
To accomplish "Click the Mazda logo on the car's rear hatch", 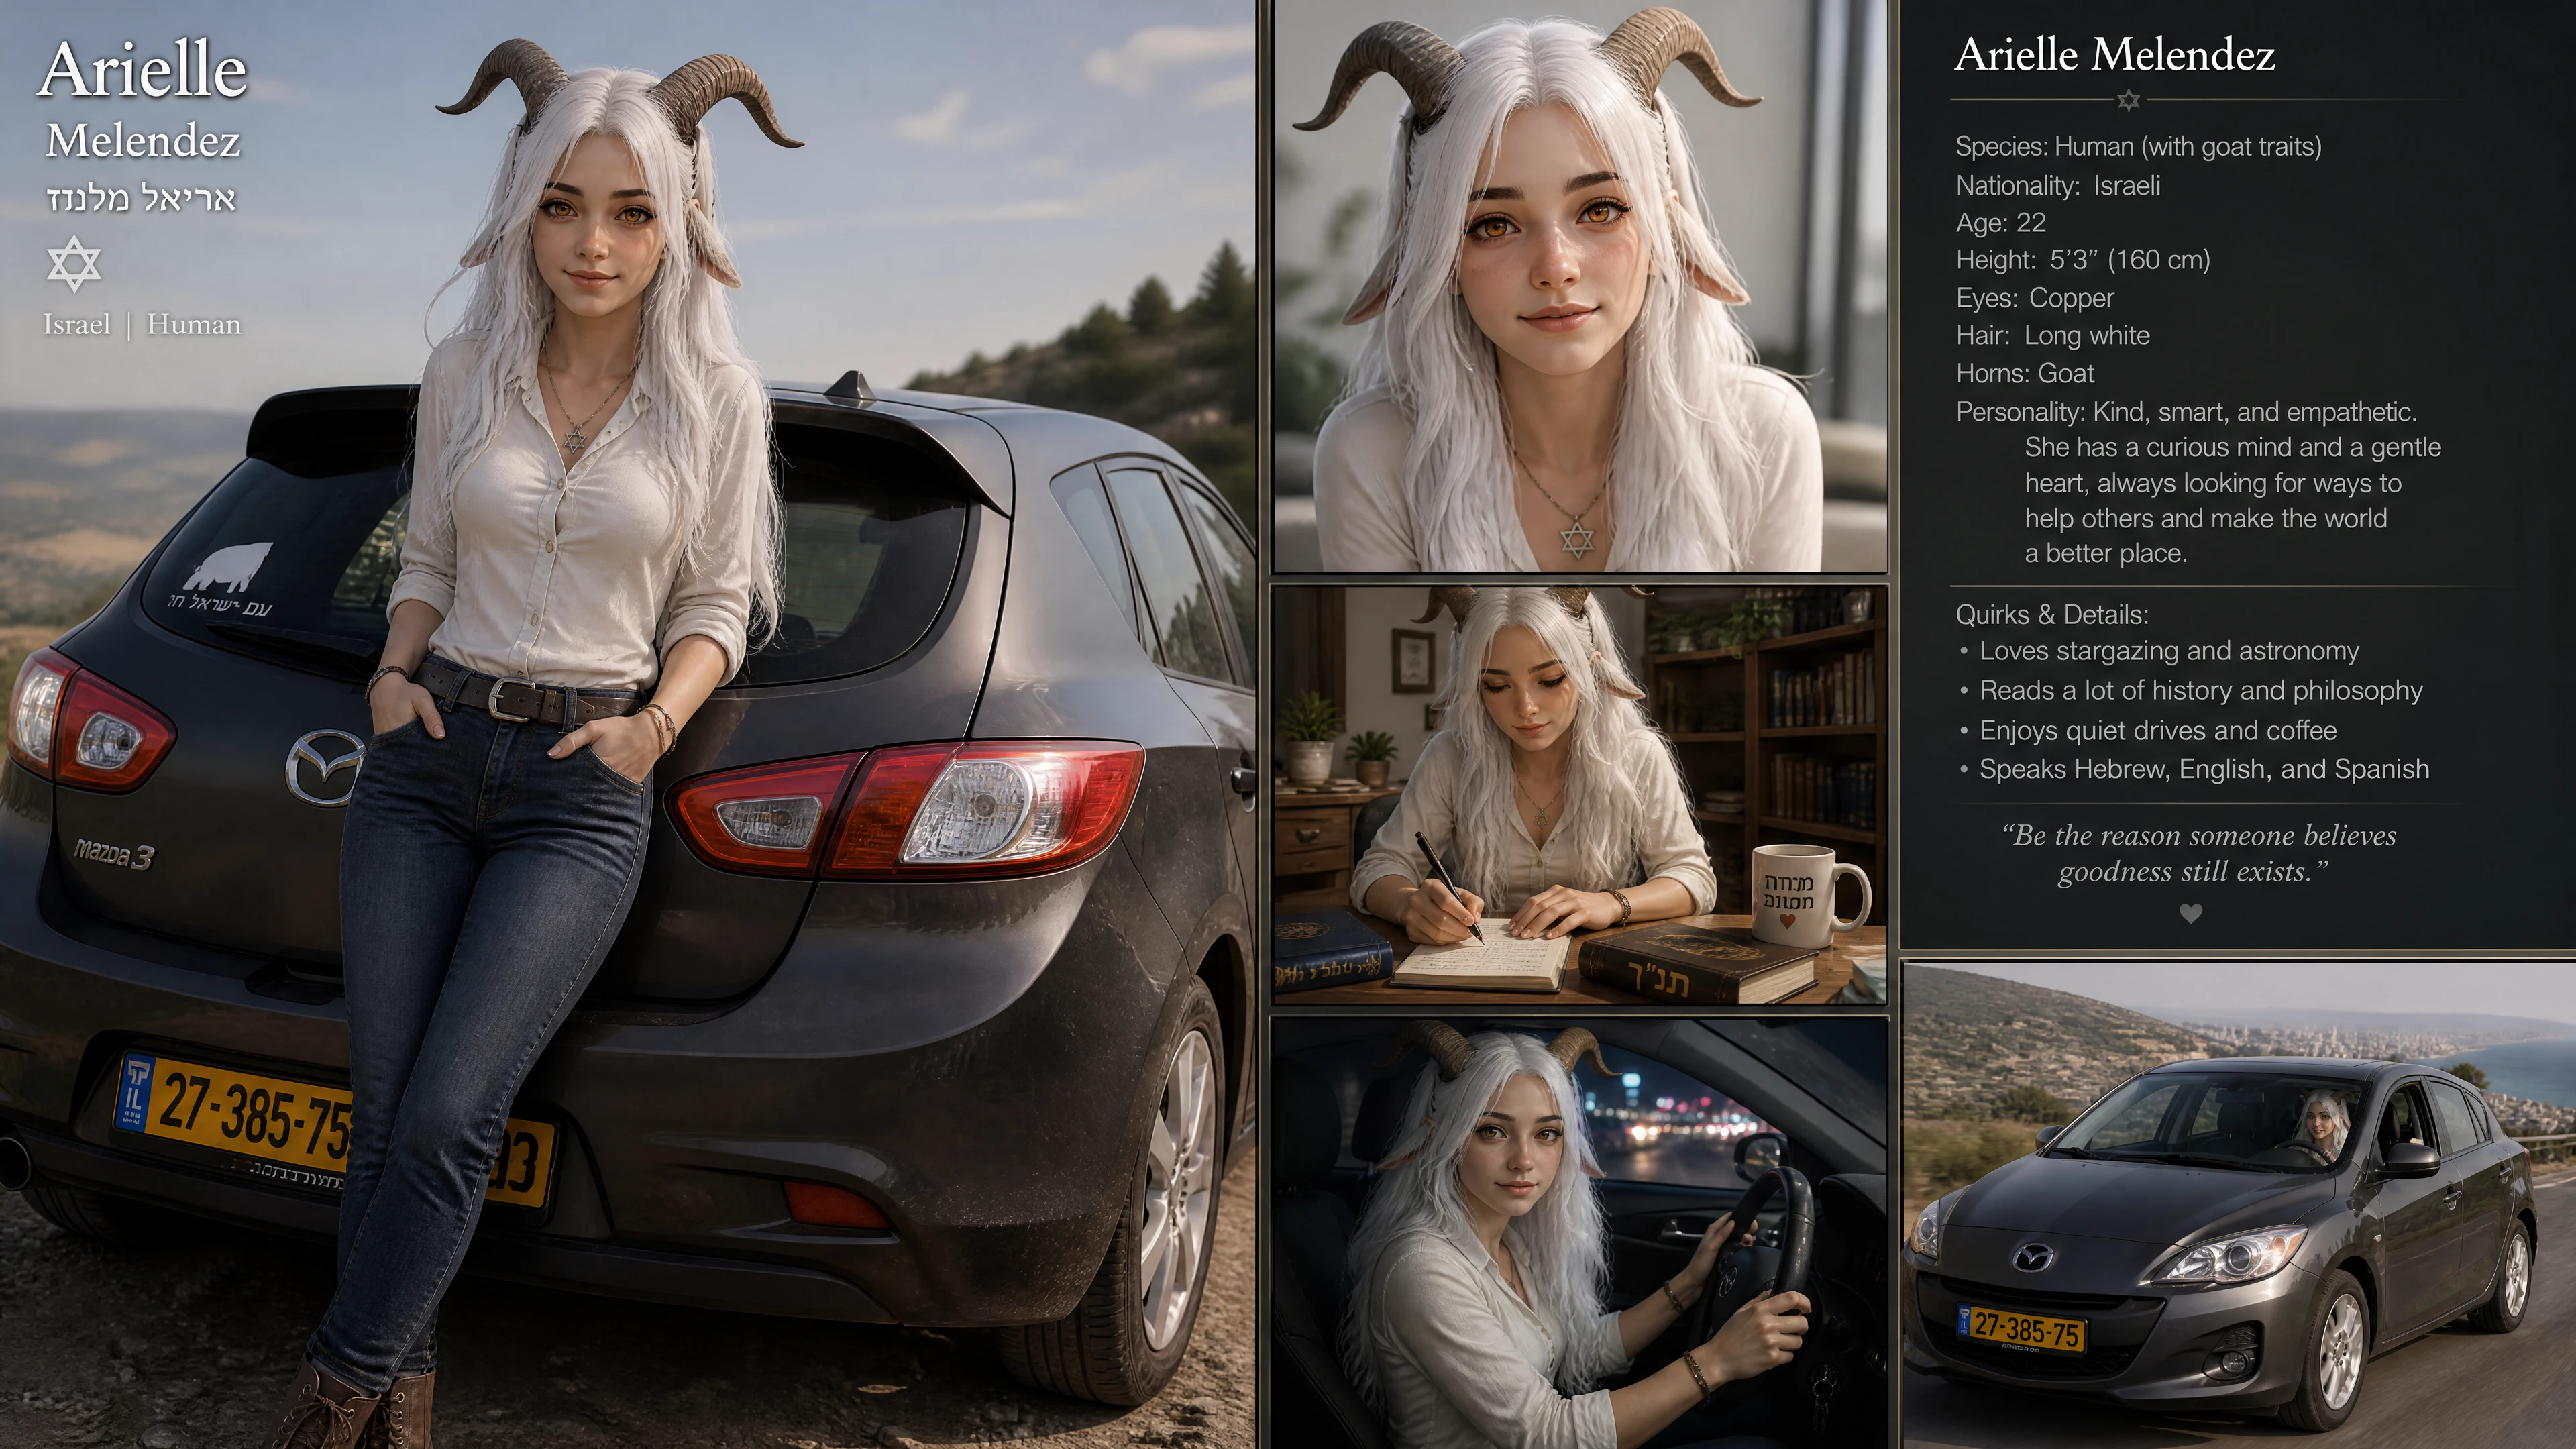I will [x=325, y=767].
